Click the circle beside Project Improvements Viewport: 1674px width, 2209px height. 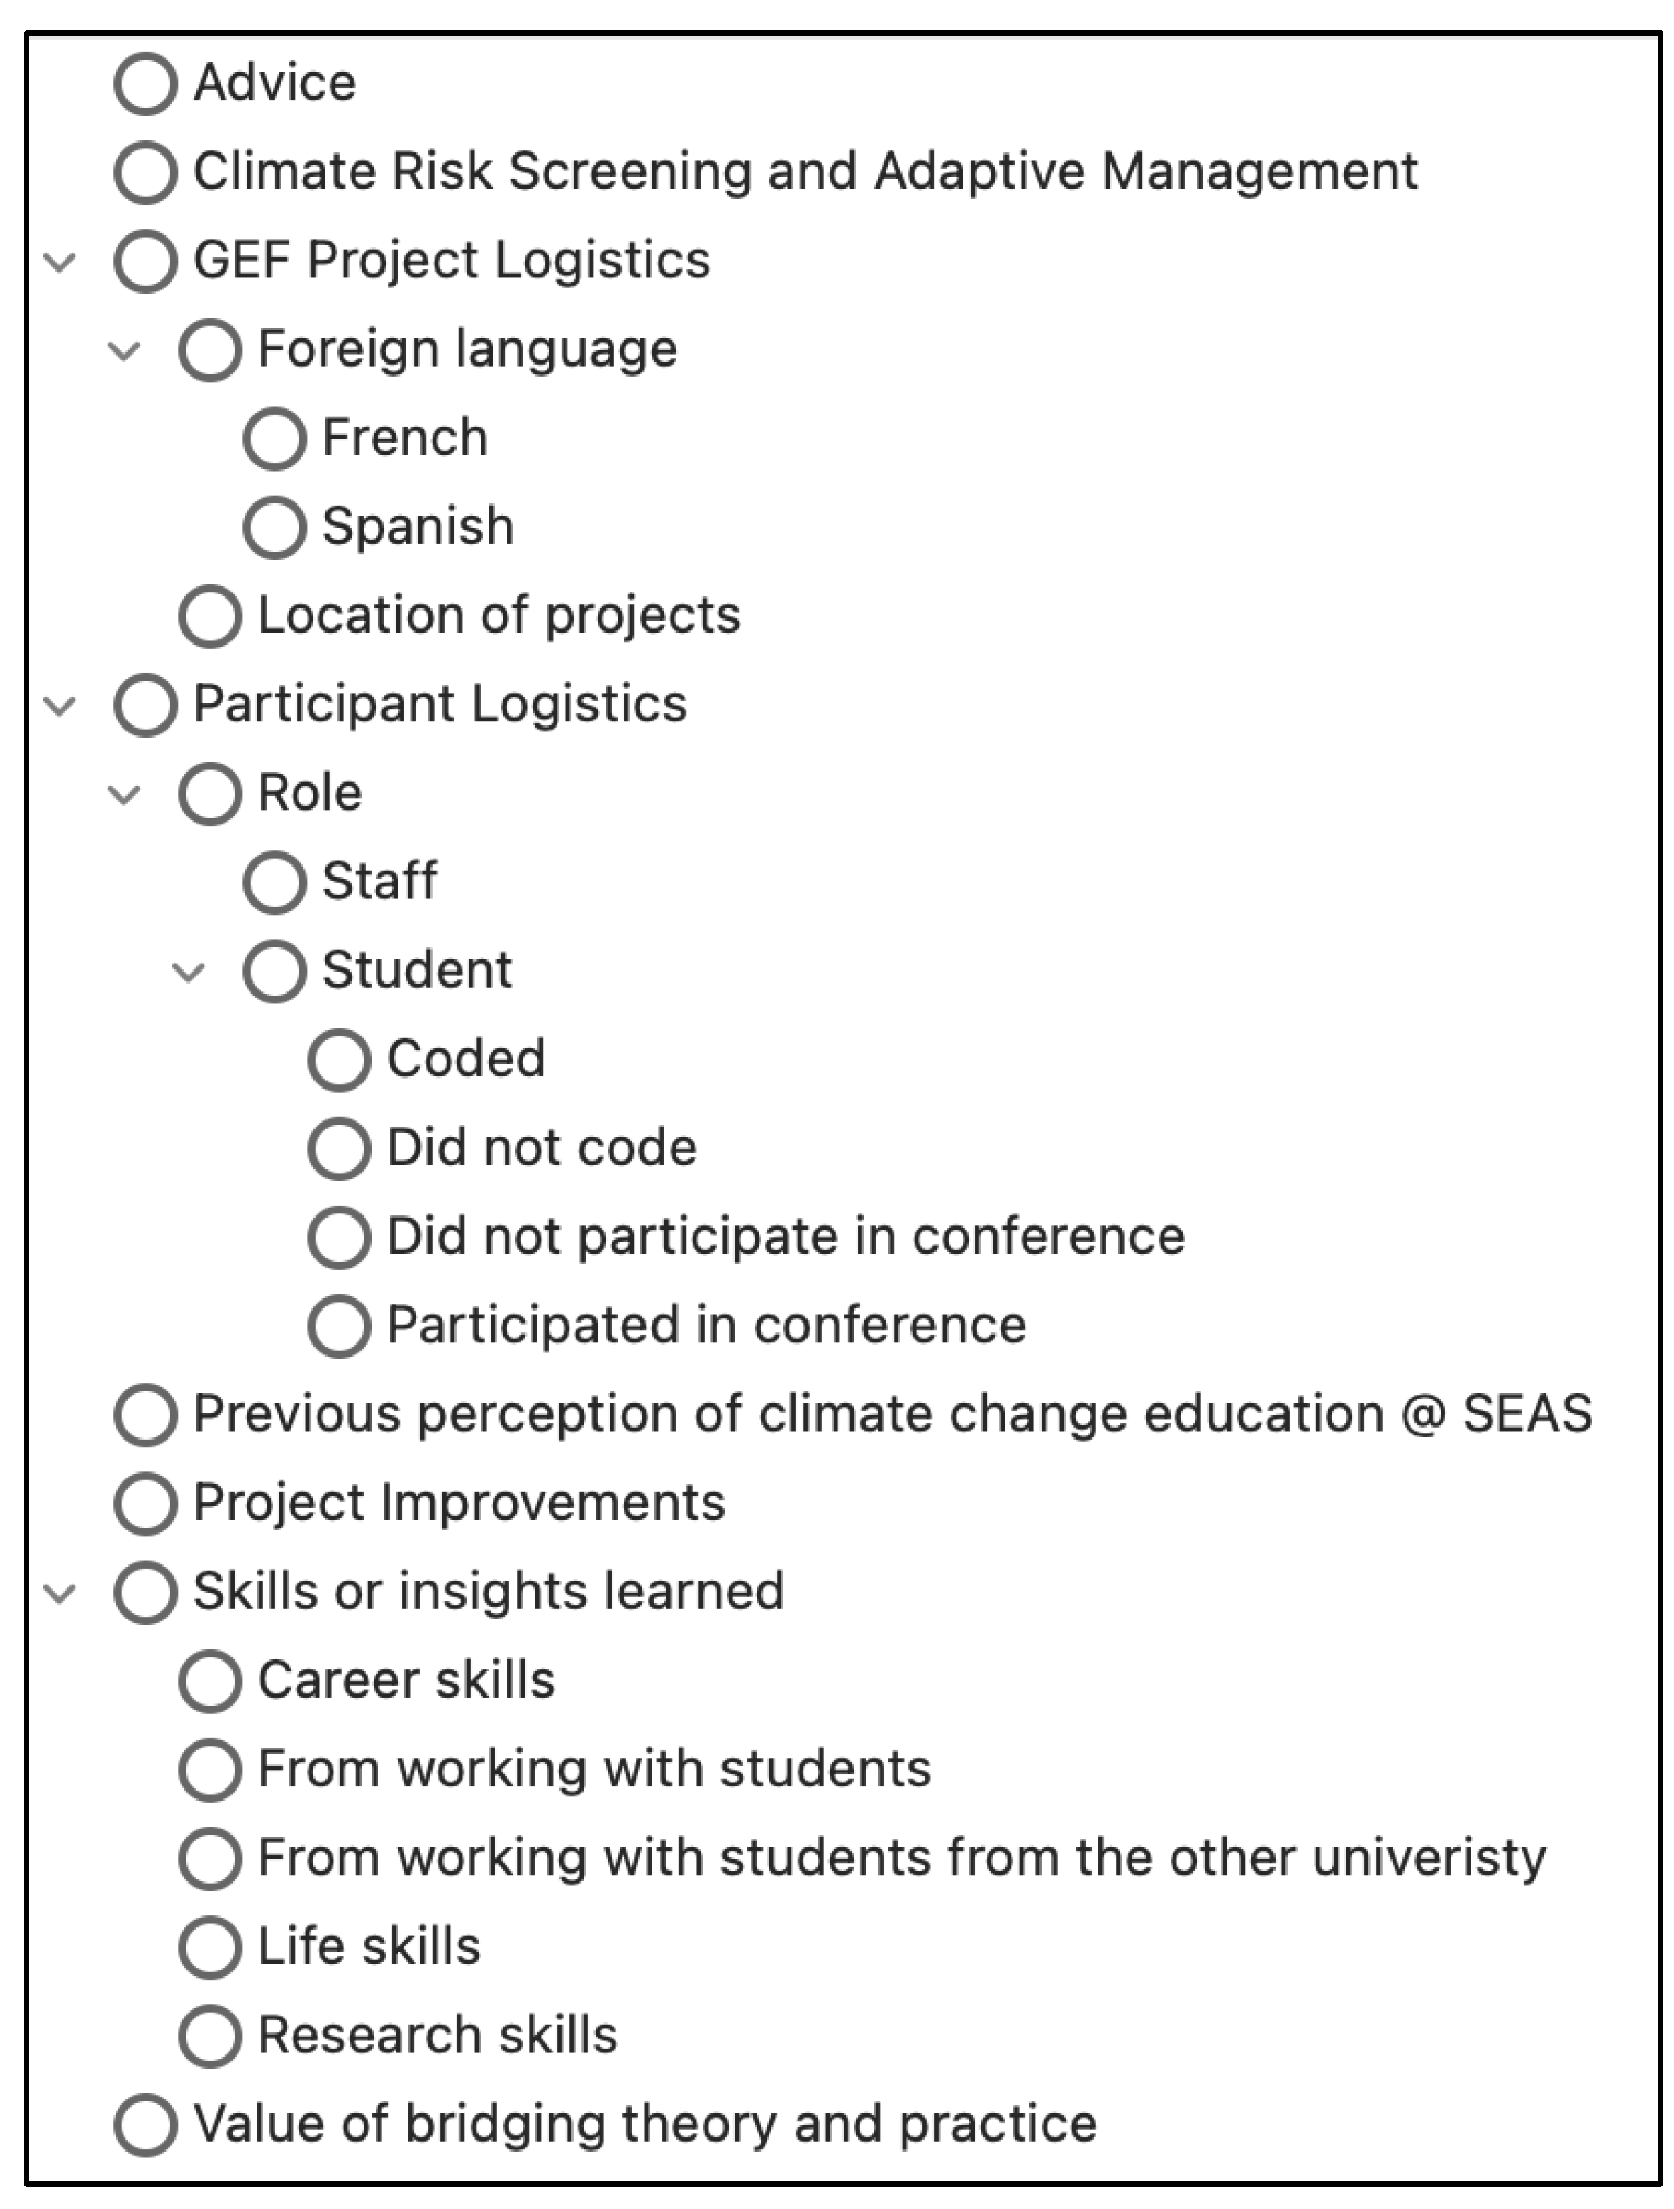point(146,1503)
